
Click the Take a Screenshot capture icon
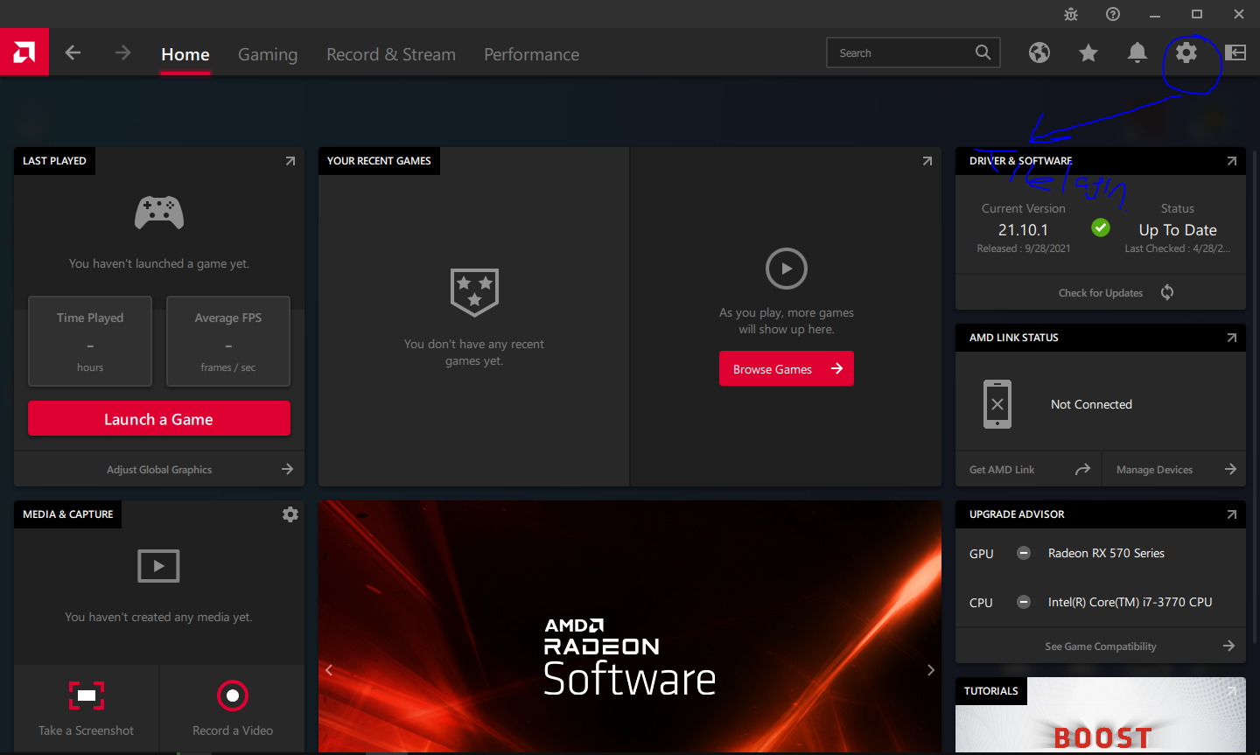tap(87, 696)
